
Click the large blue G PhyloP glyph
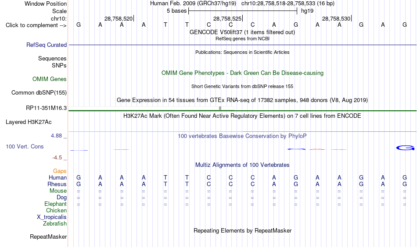click(x=405, y=148)
